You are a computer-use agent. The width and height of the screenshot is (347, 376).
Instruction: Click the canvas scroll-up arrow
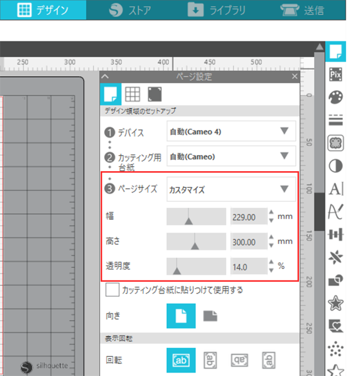(319, 46)
